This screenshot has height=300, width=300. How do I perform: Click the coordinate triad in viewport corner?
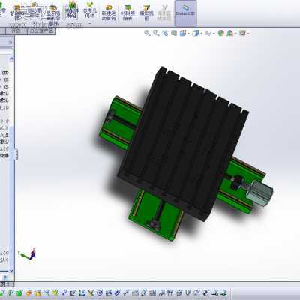click(28, 253)
